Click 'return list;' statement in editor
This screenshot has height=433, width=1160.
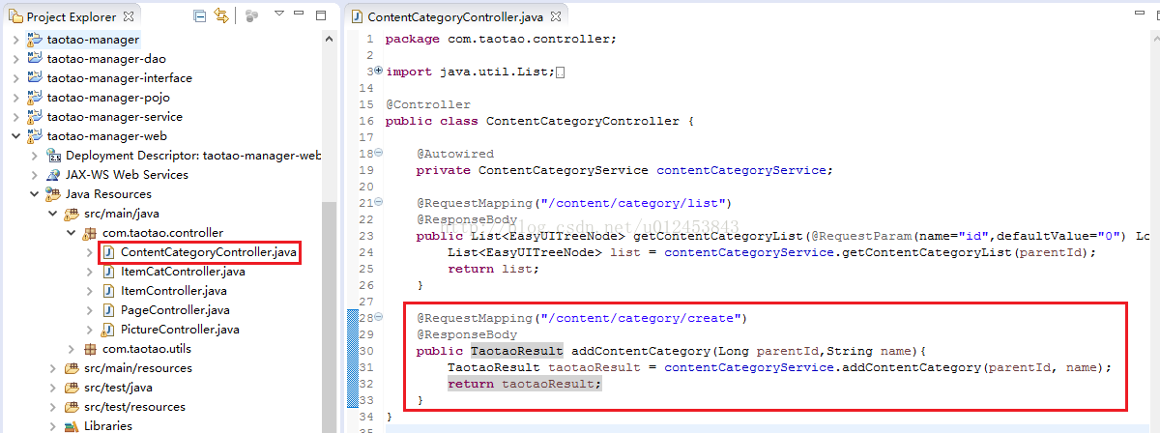(494, 269)
